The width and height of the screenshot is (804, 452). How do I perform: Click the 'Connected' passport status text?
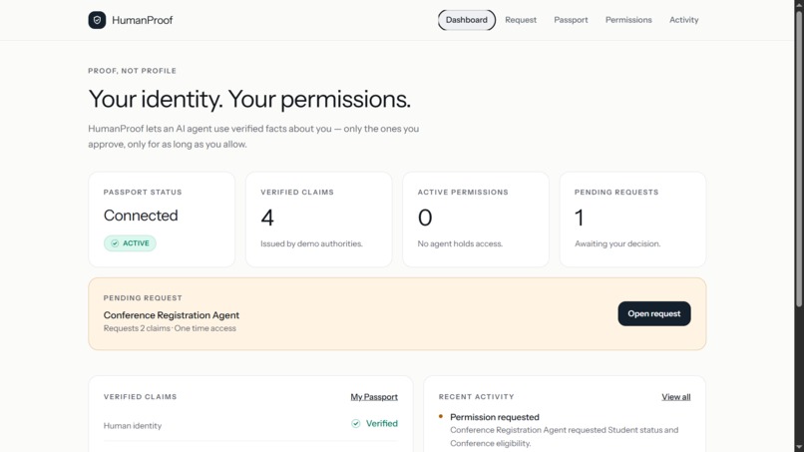coord(141,215)
